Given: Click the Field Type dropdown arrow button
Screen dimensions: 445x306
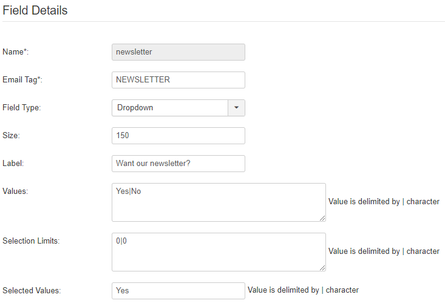Looking at the screenshot, I should click(x=236, y=108).
